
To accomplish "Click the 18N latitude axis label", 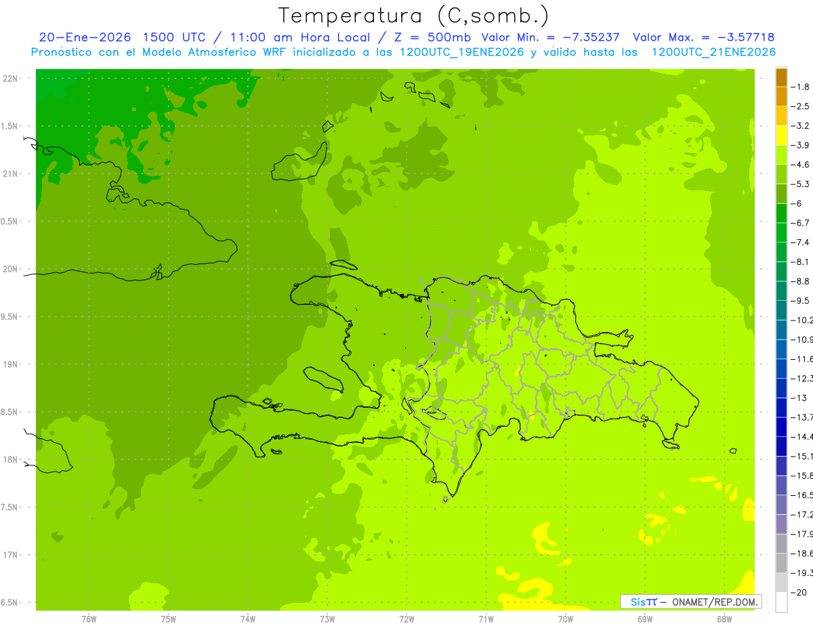I will point(12,460).
